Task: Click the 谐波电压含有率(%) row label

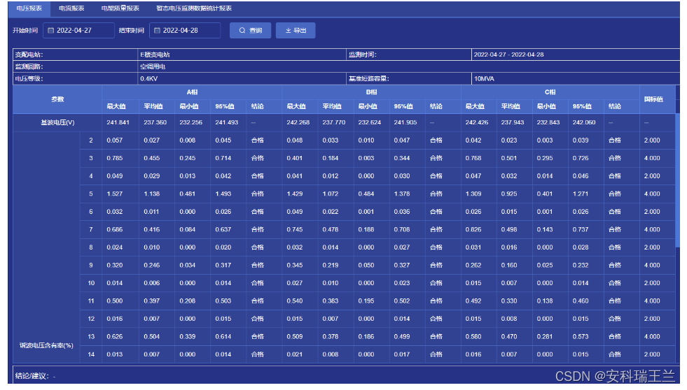Action: point(46,345)
